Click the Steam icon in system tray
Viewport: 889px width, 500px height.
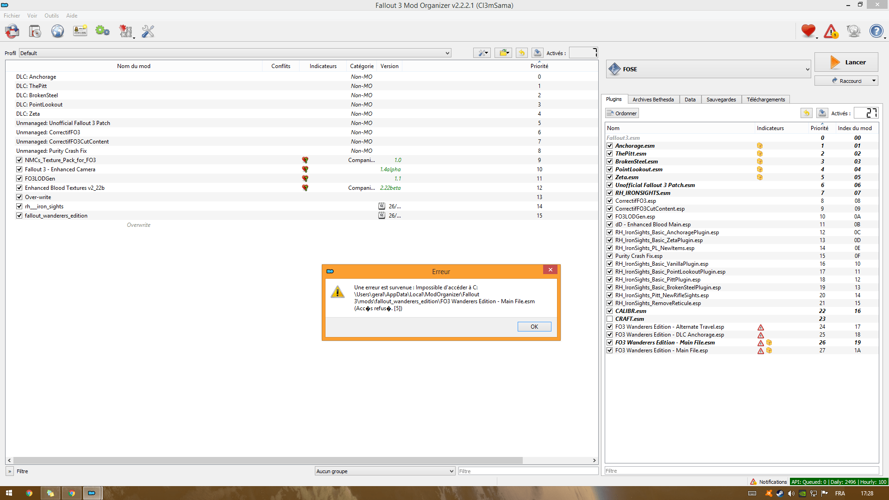coord(780,494)
